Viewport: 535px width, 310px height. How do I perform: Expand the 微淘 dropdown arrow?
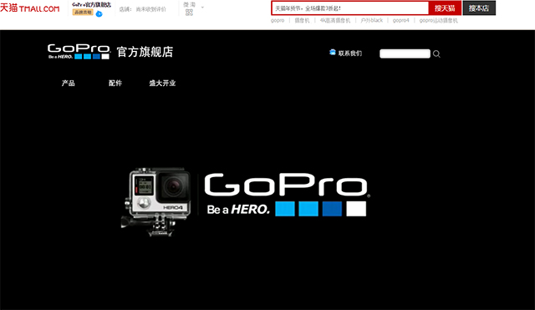pos(202,8)
